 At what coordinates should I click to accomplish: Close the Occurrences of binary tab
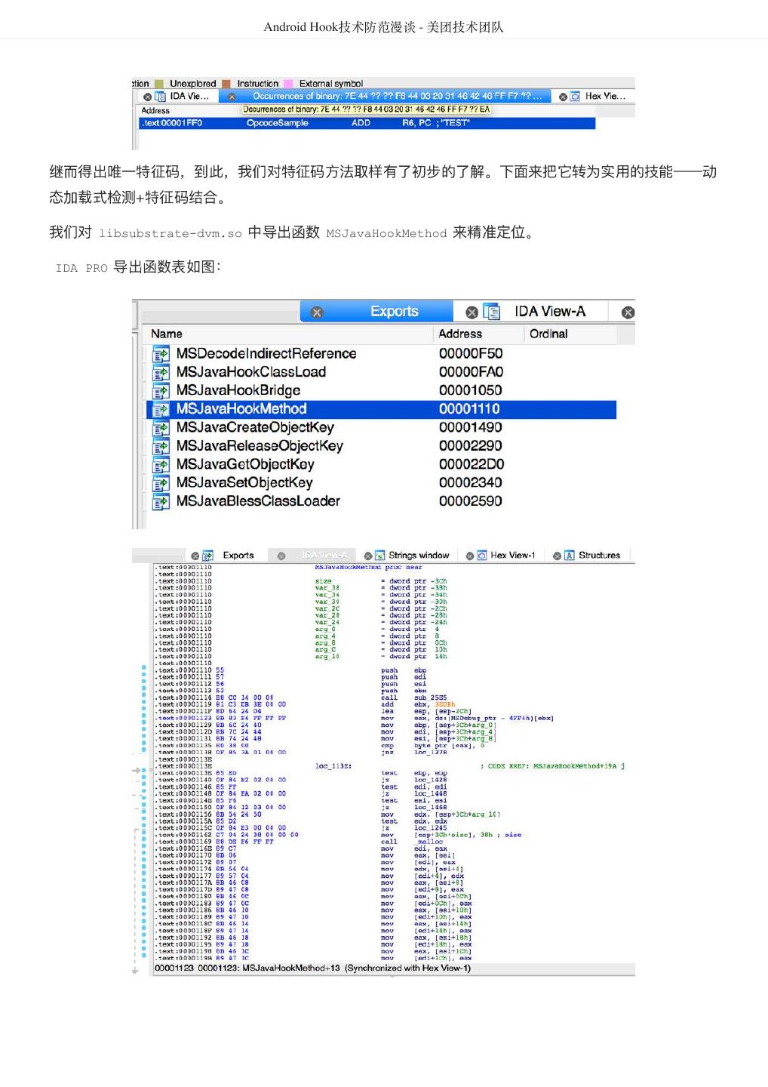click(x=232, y=97)
